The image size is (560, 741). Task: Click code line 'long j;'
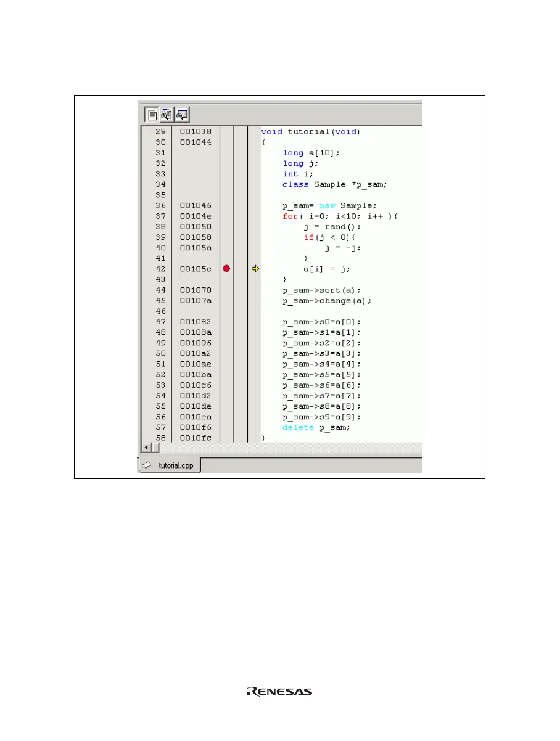(300, 163)
